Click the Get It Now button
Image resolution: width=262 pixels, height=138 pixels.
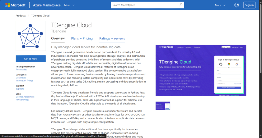(31, 59)
